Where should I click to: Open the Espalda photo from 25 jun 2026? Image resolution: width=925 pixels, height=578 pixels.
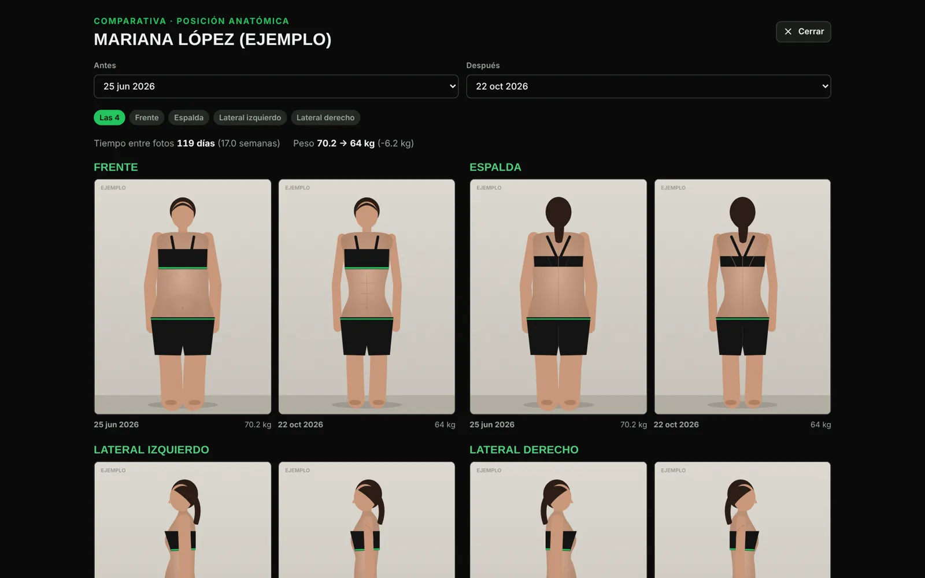click(x=558, y=297)
